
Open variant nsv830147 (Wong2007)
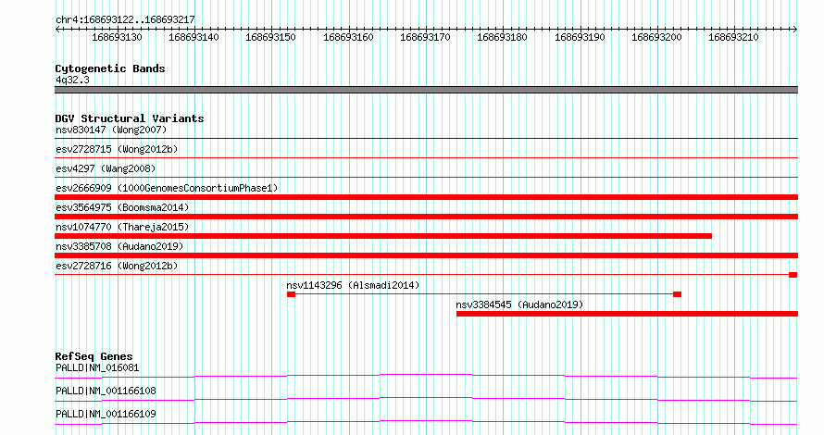coord(111,130)
